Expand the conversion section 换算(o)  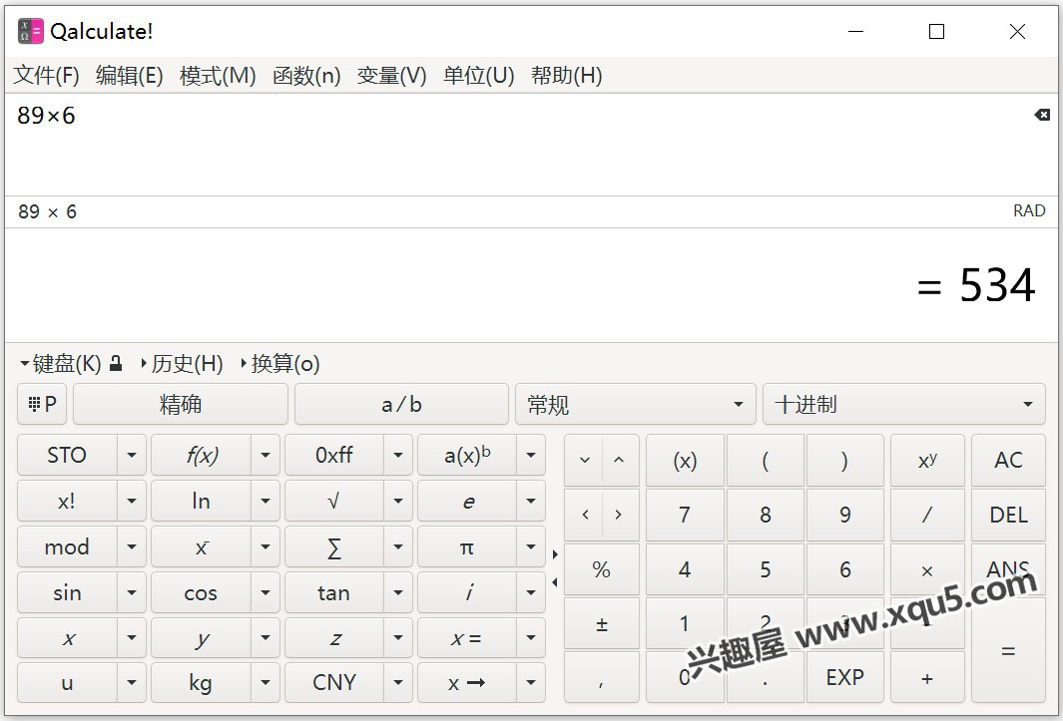(x=280, y=364)
